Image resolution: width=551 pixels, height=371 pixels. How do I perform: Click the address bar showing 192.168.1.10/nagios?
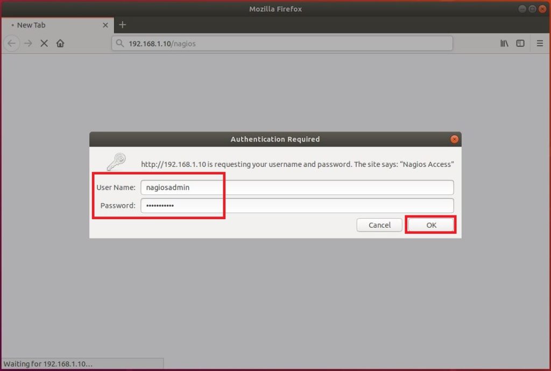point(282,43)
